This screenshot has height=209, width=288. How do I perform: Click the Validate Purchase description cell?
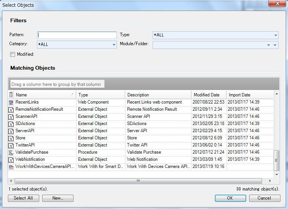pos(144,152)
